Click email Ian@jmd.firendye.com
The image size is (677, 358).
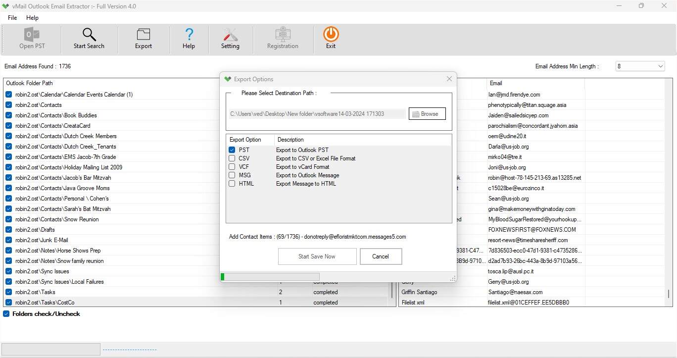pos(514,95)
